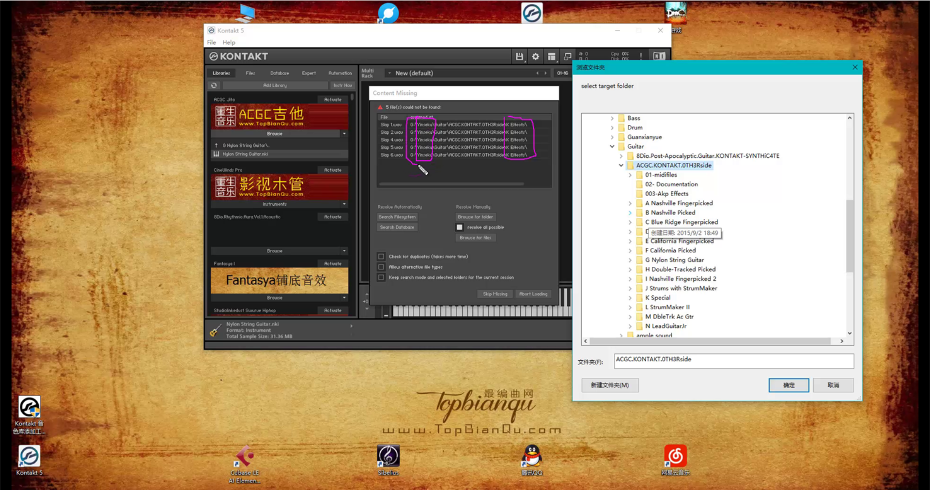Open Kontakt options gear icon
The image size is (930, 490).
tap(535, 57)
